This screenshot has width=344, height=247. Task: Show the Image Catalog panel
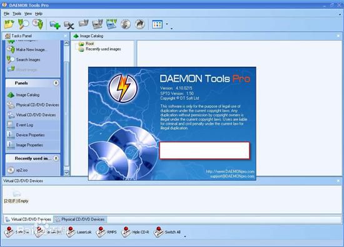pyautogui.click(x=28, y=95)
